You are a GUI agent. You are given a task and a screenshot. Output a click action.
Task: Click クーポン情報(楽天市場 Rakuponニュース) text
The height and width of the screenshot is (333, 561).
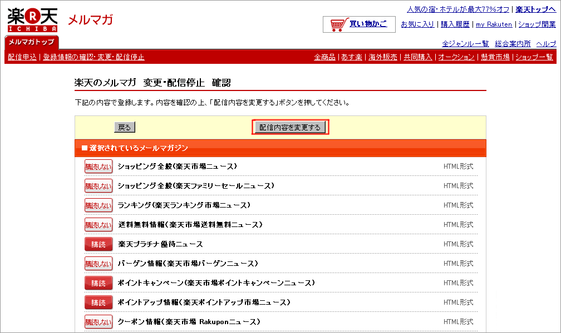pos(189,321)
